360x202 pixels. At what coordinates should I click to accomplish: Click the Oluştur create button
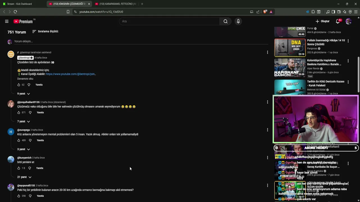point(322,21)
